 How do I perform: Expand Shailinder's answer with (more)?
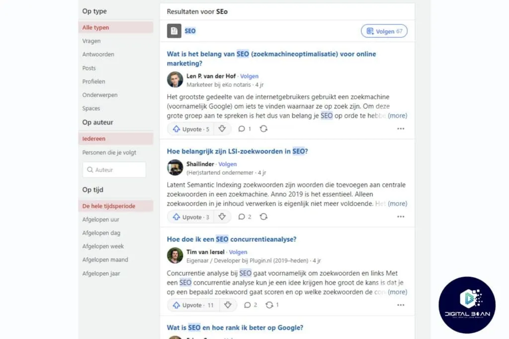(x=397, y=203)
